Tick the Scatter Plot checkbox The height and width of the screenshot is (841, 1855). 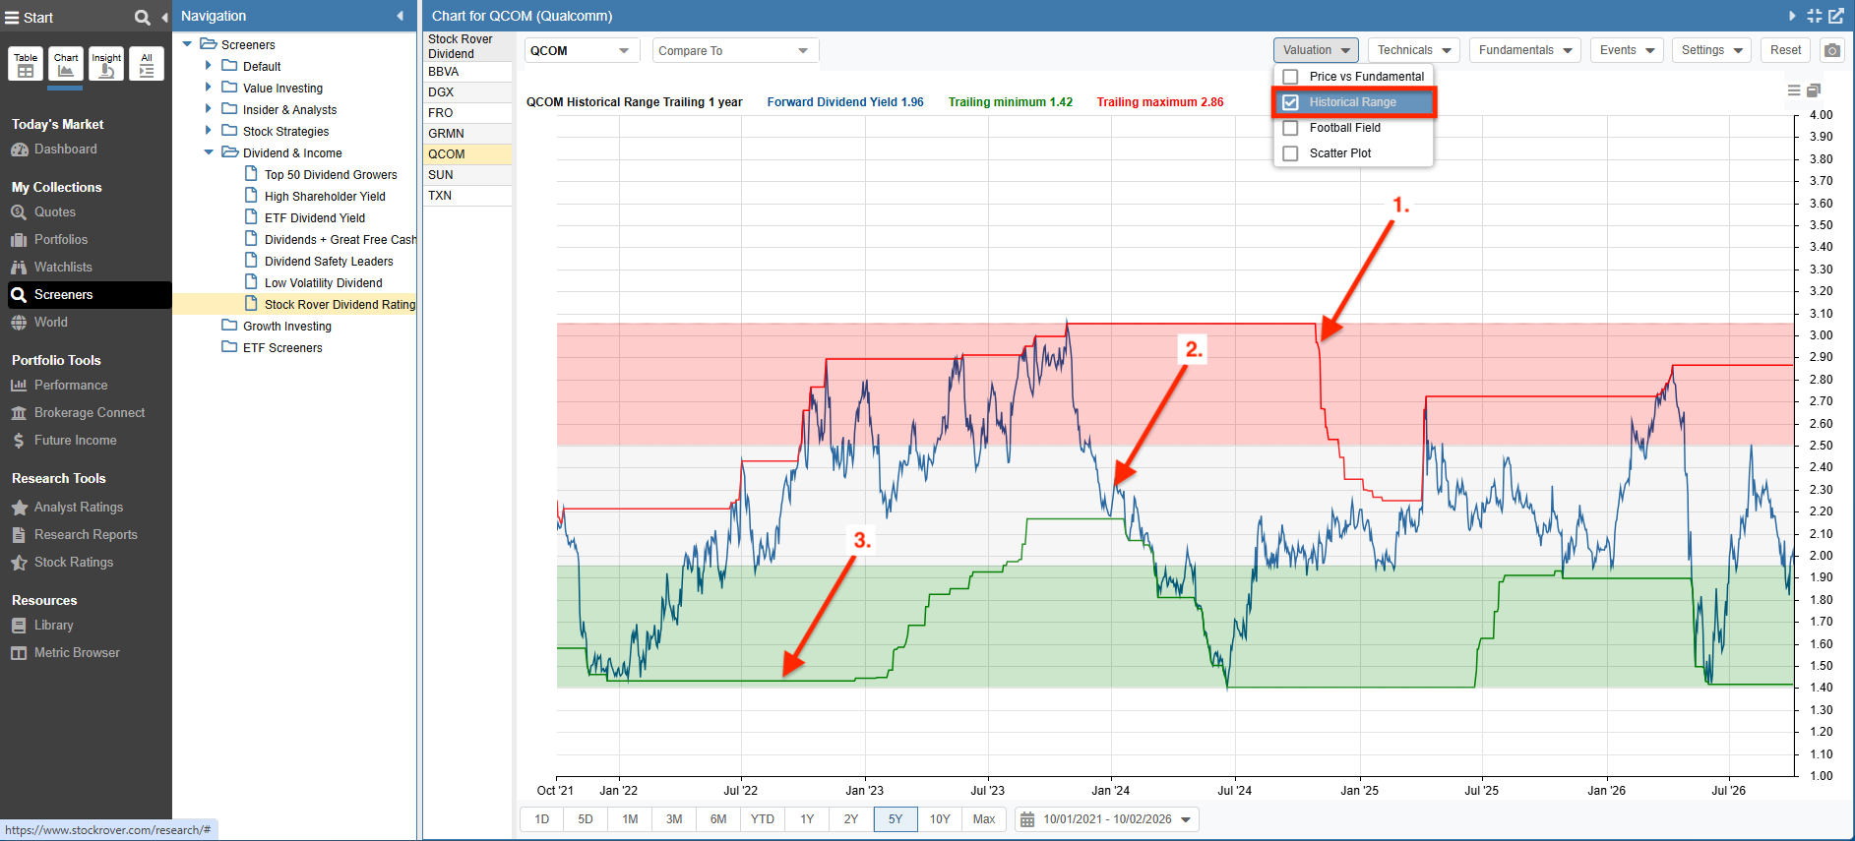(1290, 153)
